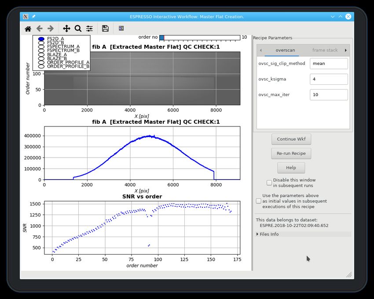Image resolution: width=374 pixels, height=299 pixels.
Task: Click Continue Wkf button
Action: (x=291, y=139)
